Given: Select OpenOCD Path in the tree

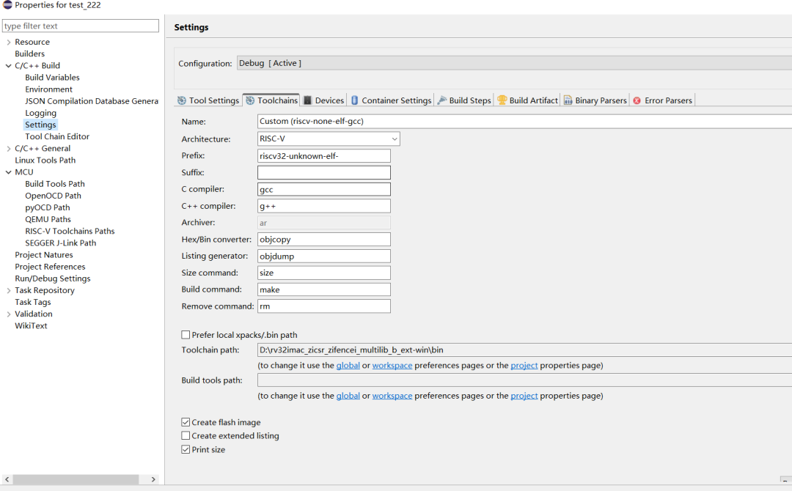Looking at the screenshot, I should (53, 196).
